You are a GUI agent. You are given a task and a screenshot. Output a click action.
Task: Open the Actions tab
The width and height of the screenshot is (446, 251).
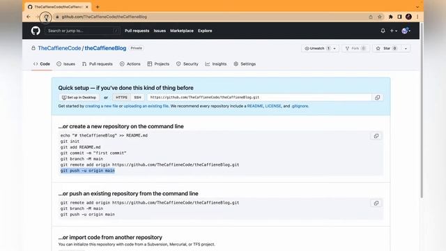130,64
